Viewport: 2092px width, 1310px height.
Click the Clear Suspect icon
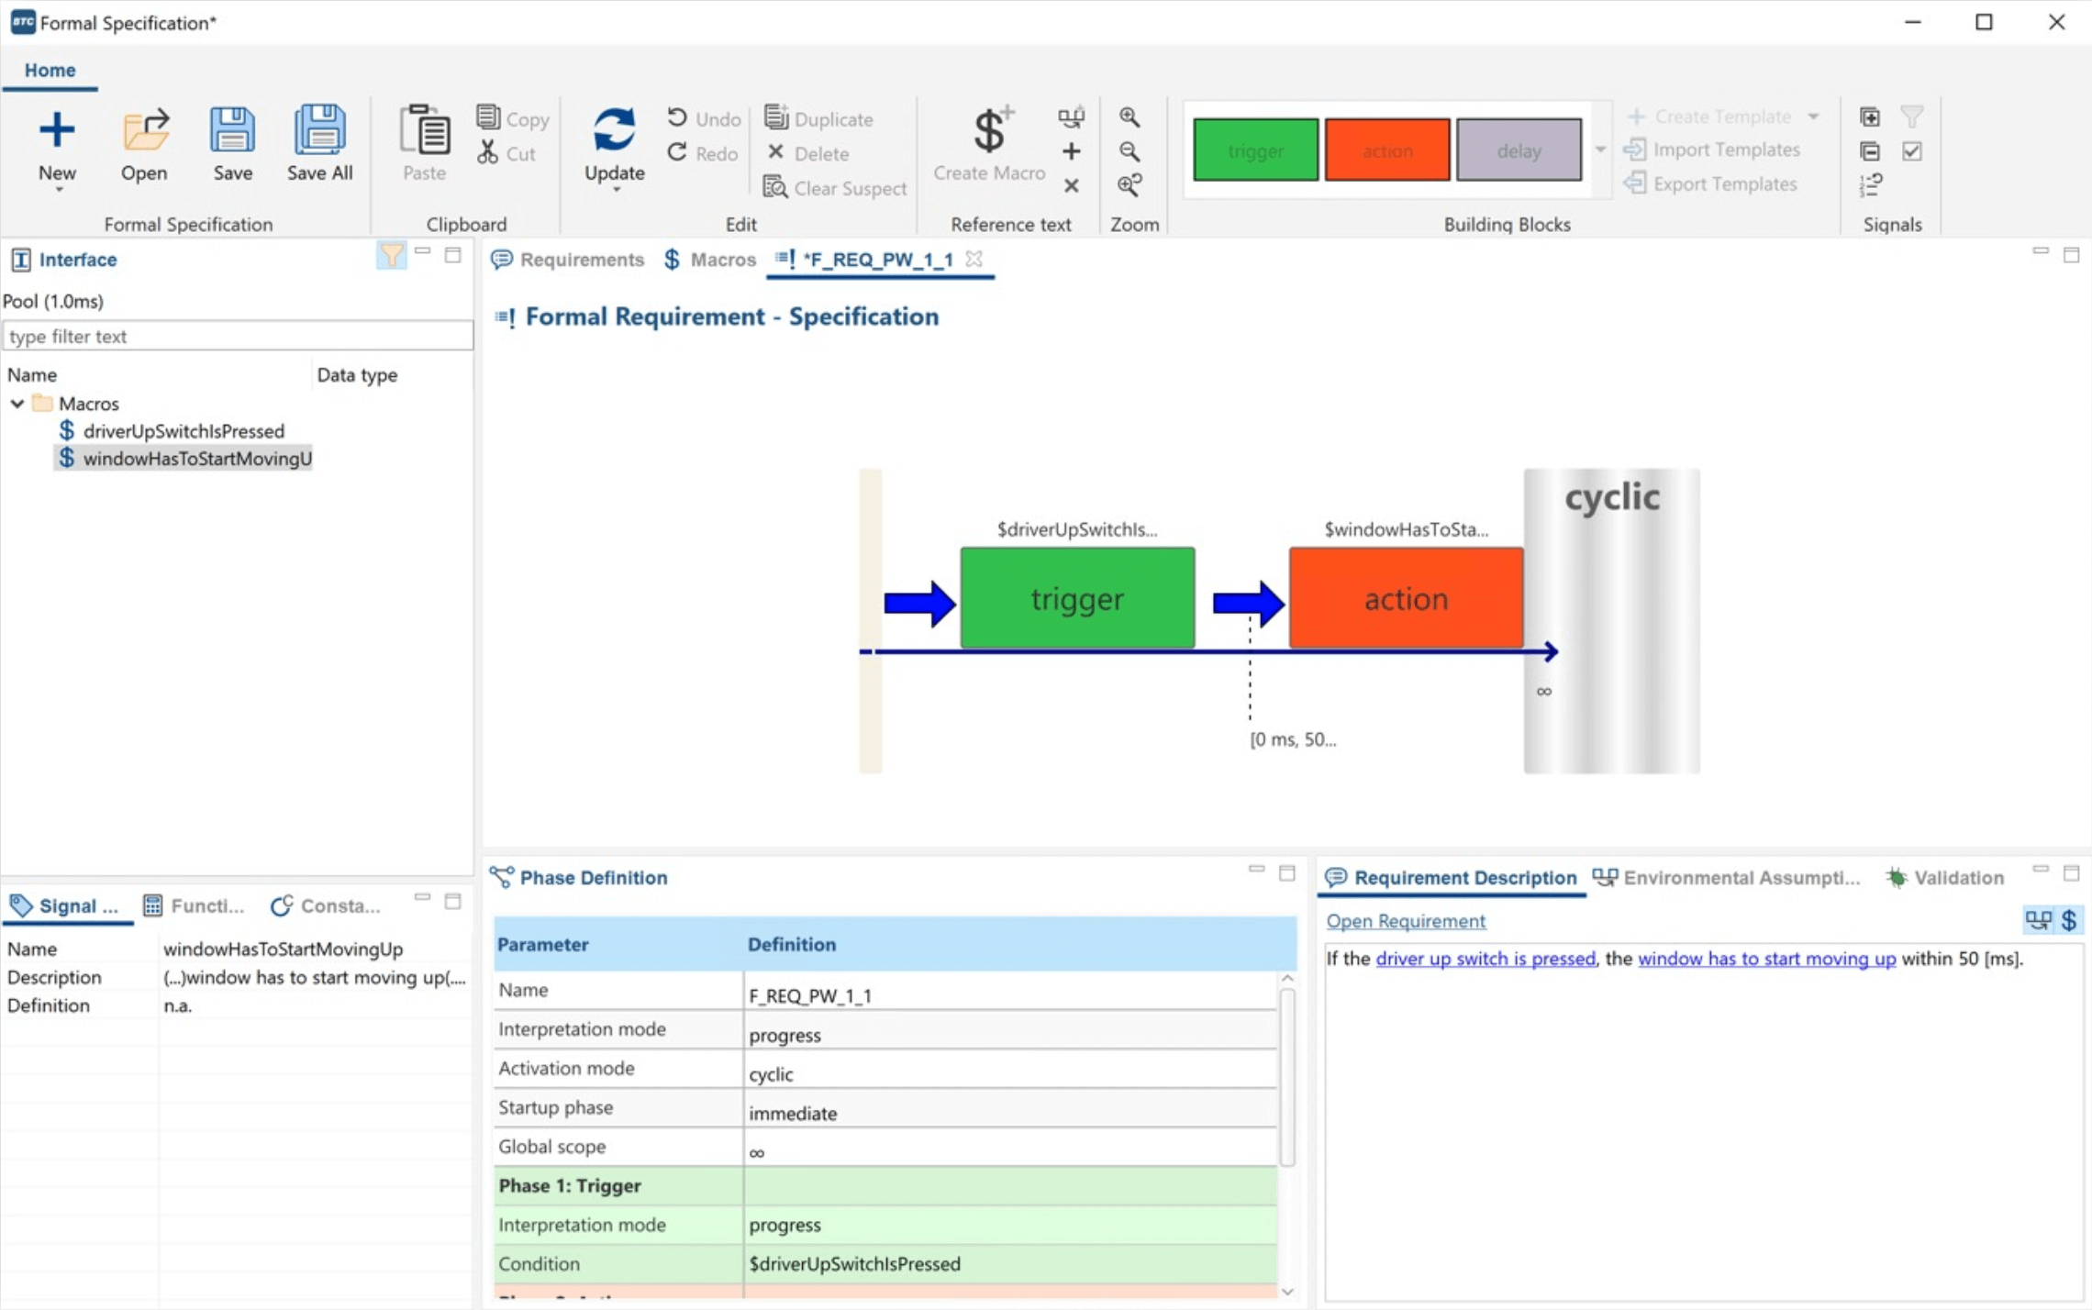pyautogui.click(x=775, y=187)
